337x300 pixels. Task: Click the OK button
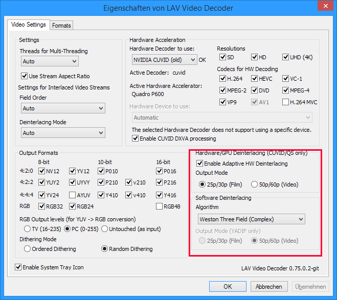point(228,287)
